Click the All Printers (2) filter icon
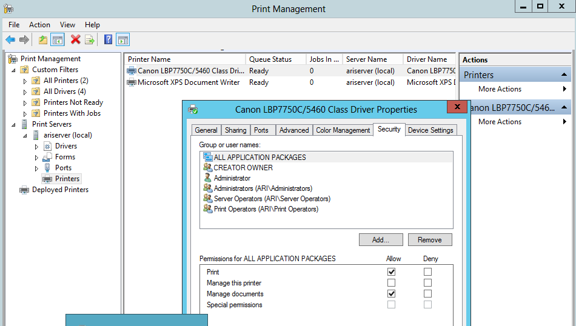576x326 pixels. (36, 81)
